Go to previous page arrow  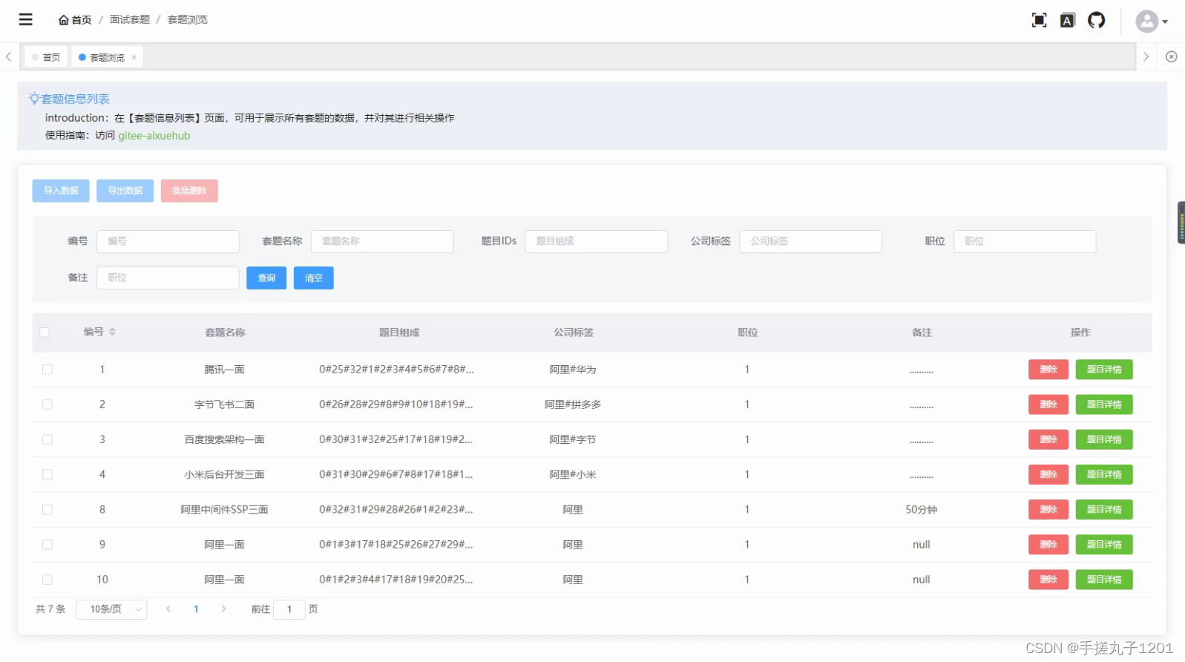pyautogui.click(x=168, y=609)
